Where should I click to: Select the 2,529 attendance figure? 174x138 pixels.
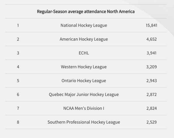152,122
